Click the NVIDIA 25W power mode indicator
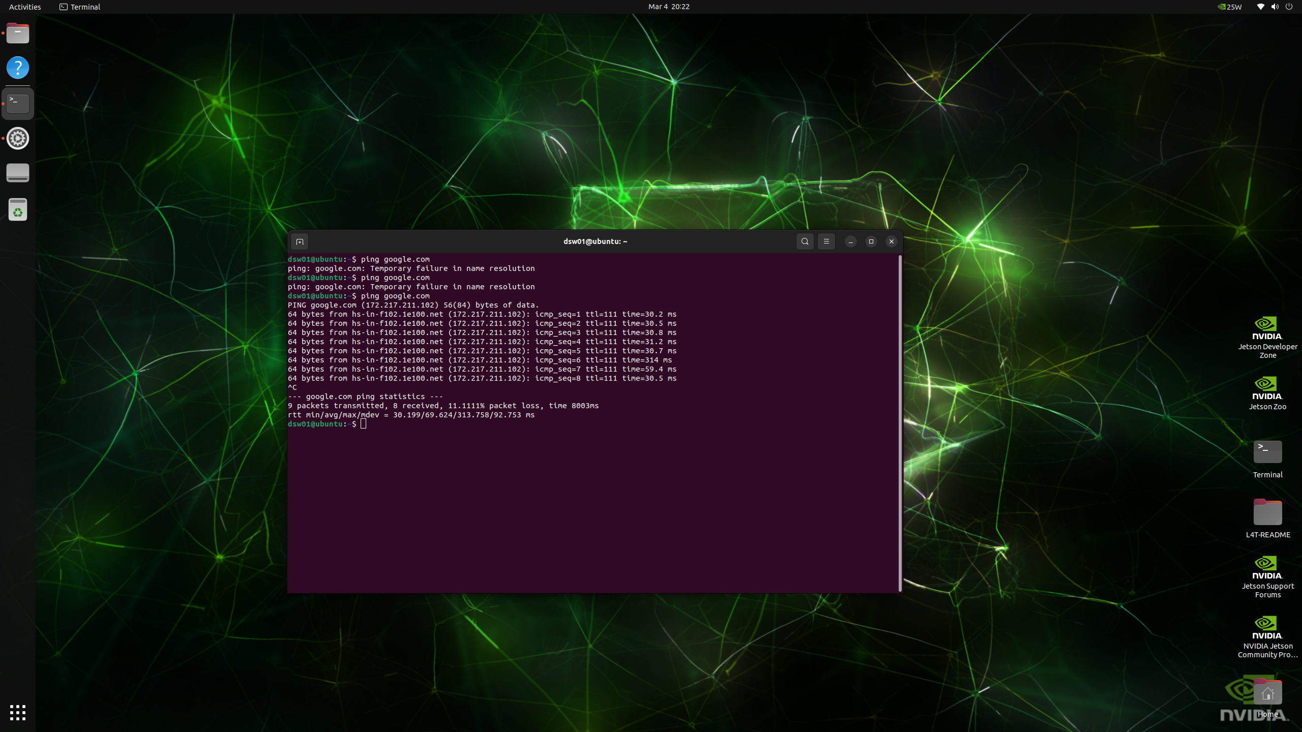This screenshot has height=732, width=1302. pyautogui.click(x=1230, y=7)
